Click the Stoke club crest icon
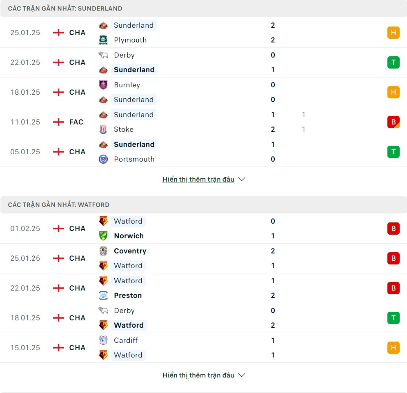The image size is (407, 393). click(103, 129)
